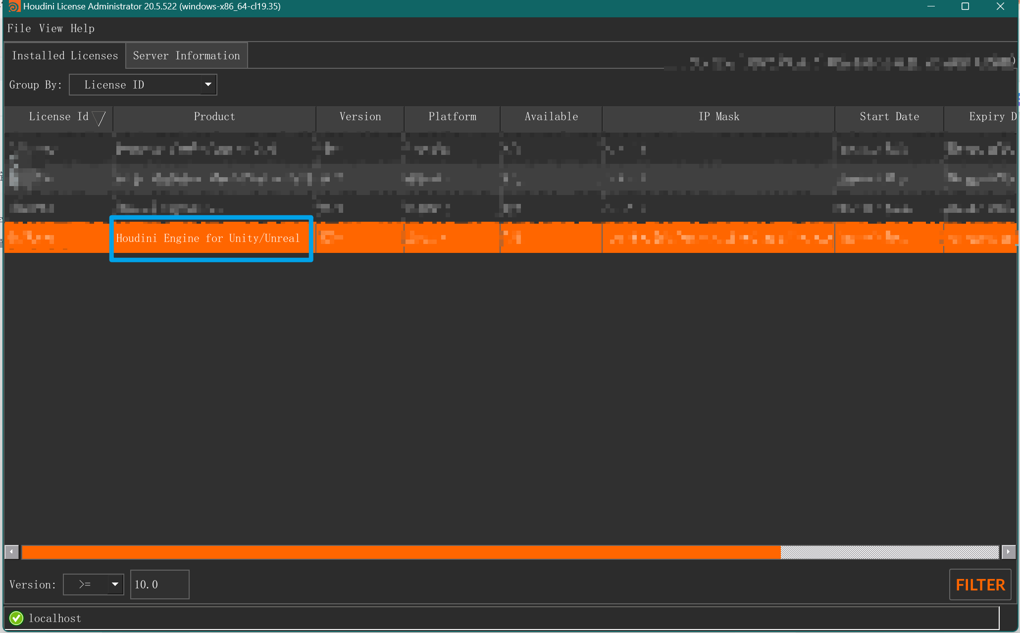Open the Version comparison operator dropdown
This screenshot has width=1020, height=633.
point(93,584)
